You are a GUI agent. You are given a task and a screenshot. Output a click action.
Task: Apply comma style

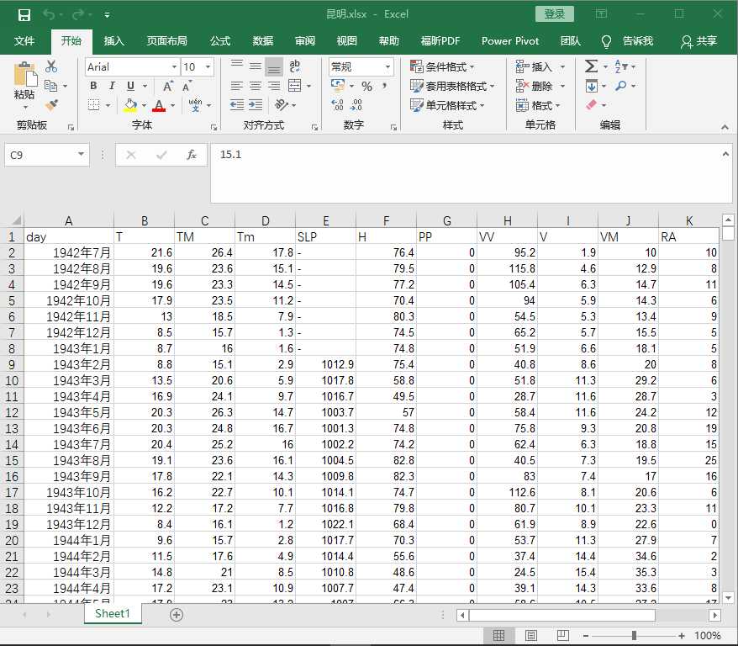385,86
